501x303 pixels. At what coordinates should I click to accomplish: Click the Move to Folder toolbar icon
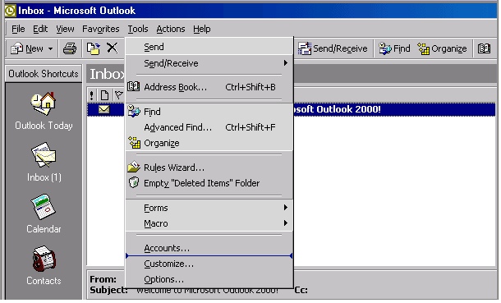tap(94, 48)
